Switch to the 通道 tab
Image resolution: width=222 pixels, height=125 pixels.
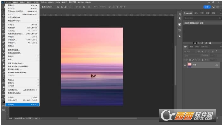(x=191, y=47)
